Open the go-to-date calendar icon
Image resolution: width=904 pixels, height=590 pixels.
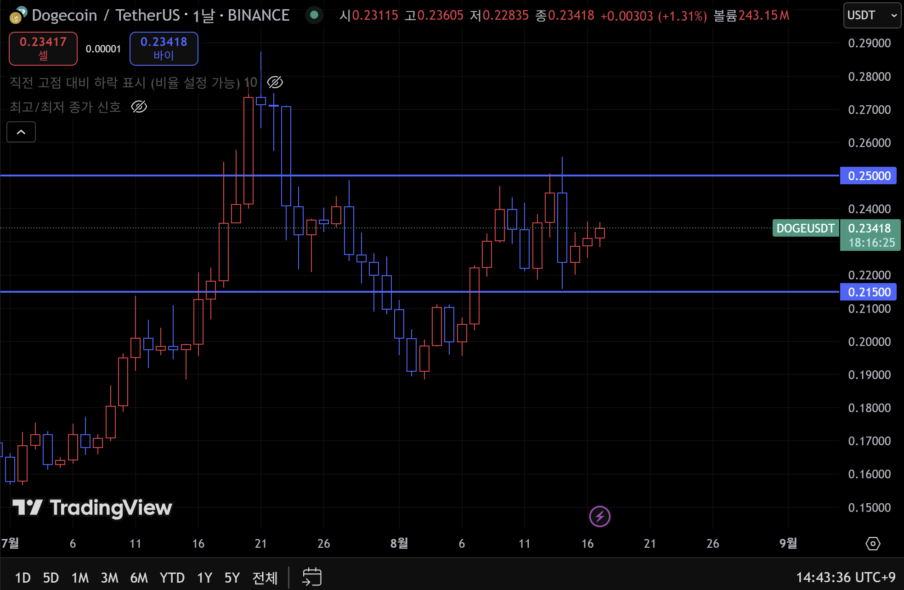click(x=312, y=577)
